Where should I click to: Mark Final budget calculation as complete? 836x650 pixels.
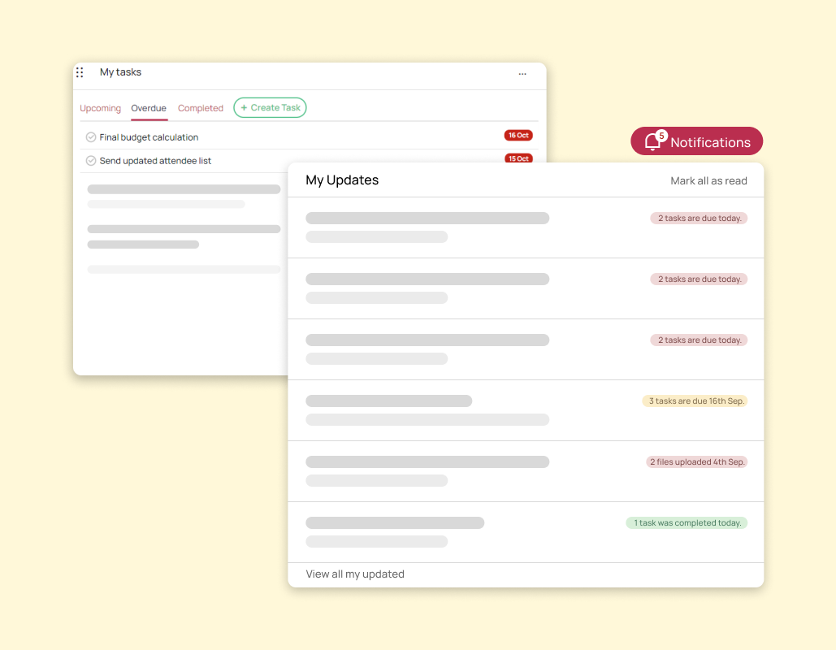91,137
